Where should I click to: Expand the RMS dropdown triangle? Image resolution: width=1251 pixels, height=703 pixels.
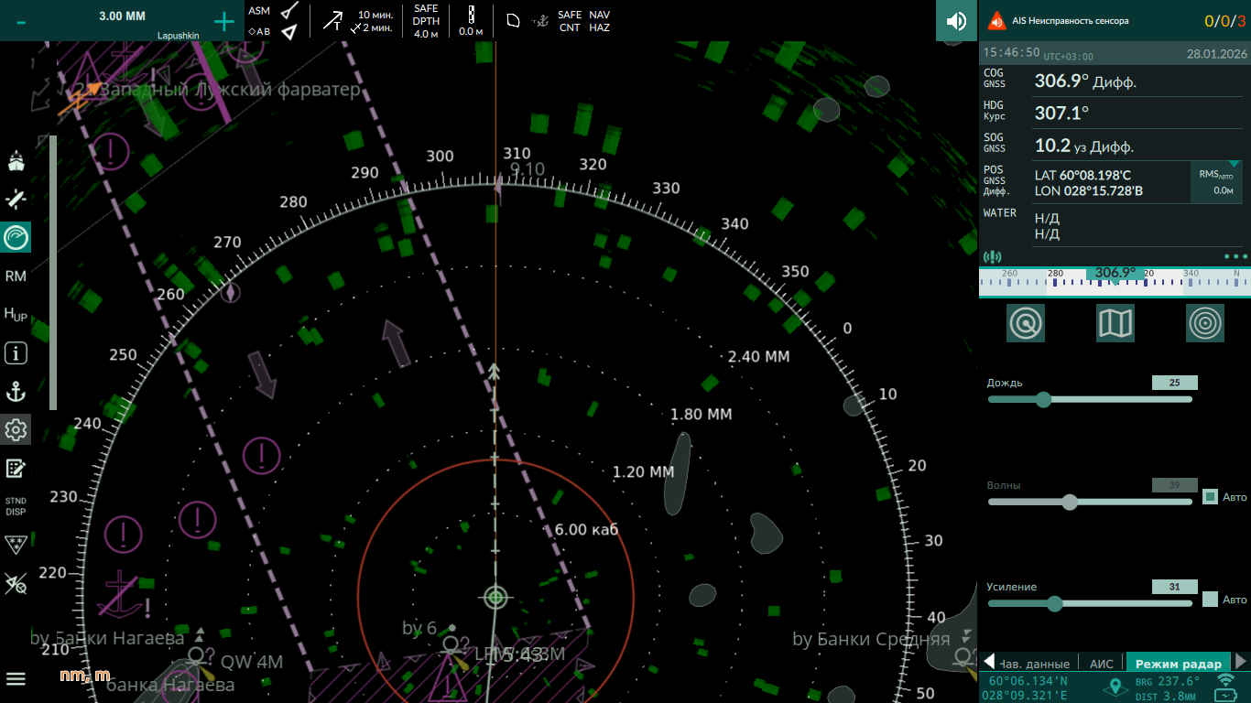tap(1233, 165)
